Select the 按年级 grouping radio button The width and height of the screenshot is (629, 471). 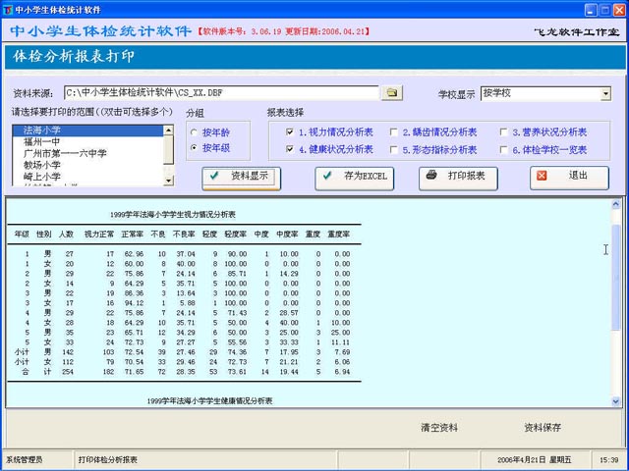194,148
